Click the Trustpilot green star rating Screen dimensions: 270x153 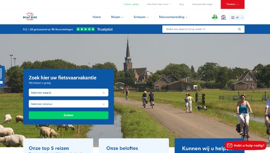point(86,29)
